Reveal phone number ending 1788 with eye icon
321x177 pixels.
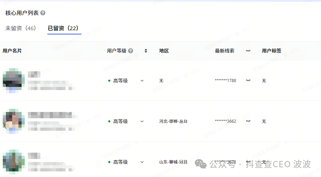coord(248,80)
